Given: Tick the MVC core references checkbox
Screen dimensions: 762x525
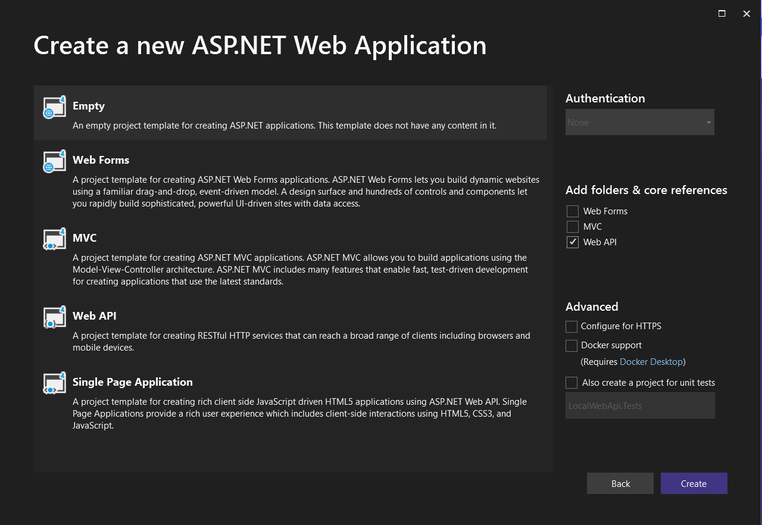Looking at the screenshot, I should pyautogui.click(x=573, y=227).
